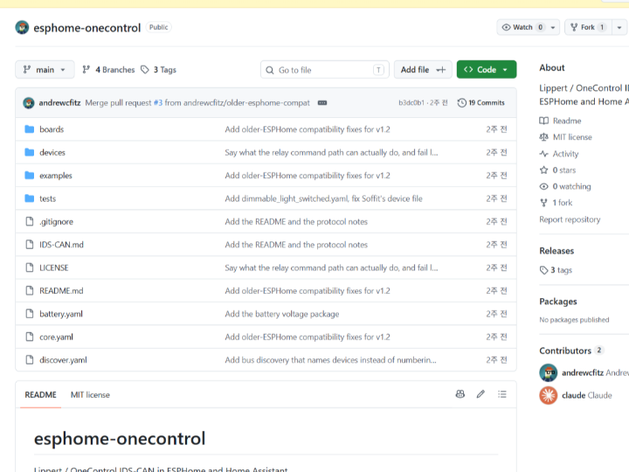Open the esphome-onecontrol owner avatar
The image size is (629, 472).
click(22, 27)
